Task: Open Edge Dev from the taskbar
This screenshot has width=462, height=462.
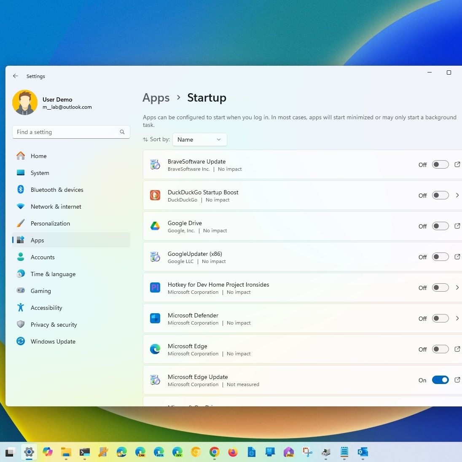Action: point(177,452)
